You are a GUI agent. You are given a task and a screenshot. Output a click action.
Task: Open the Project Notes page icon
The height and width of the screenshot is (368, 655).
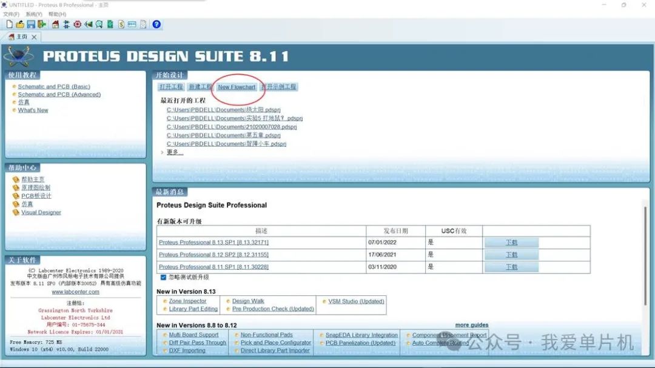click(x=143, y=24)
